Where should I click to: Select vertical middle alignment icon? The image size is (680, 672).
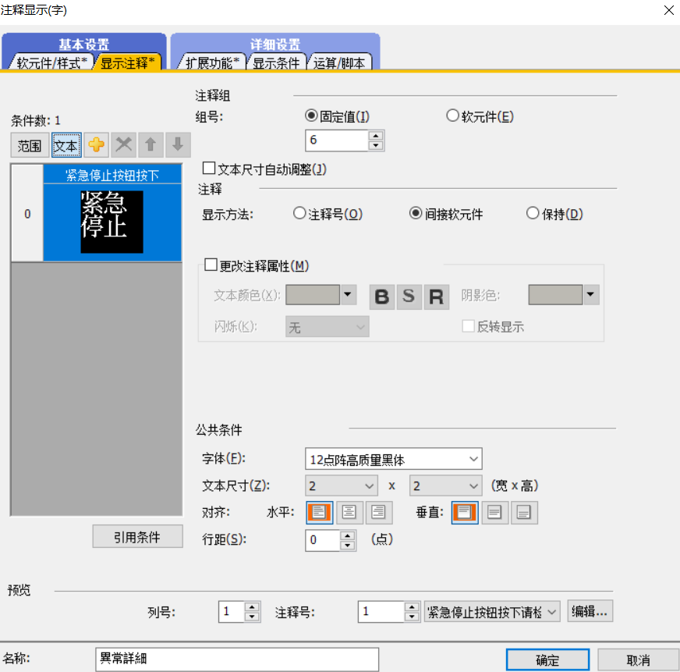494,512
